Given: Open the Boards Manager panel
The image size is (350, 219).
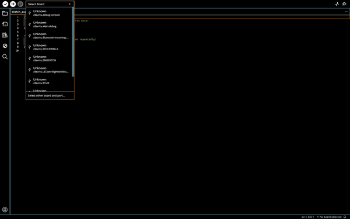Looking at the screenshot, I should [x=5, y=24].
